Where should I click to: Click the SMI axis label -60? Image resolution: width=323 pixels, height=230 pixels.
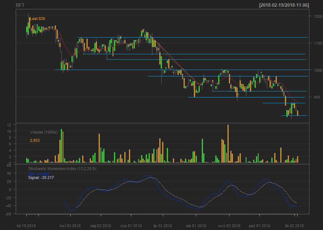click(8, 214)
